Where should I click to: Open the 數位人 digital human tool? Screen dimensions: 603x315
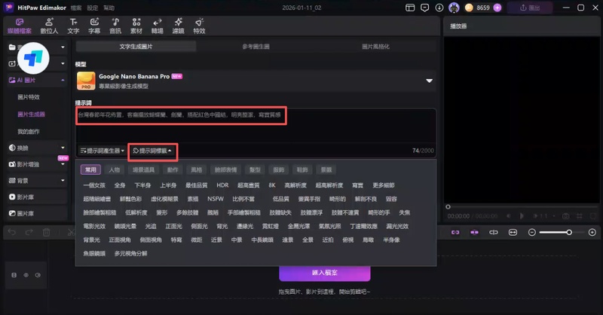49,26
